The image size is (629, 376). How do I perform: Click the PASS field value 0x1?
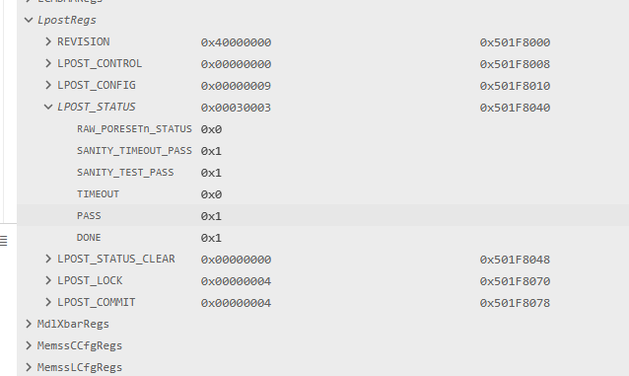211,216
